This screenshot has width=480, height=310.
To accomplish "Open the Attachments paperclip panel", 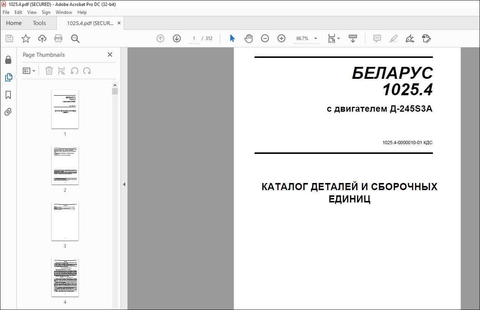I will tap(8, 112).
